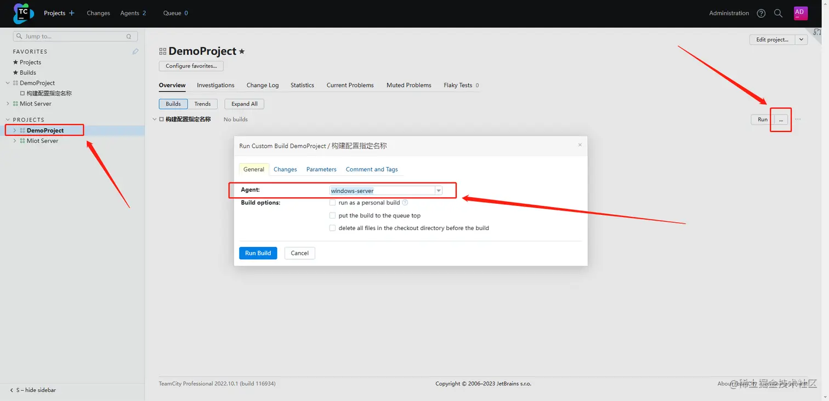Open the Change Log tab
829x401 pixels.
(263, 85)
